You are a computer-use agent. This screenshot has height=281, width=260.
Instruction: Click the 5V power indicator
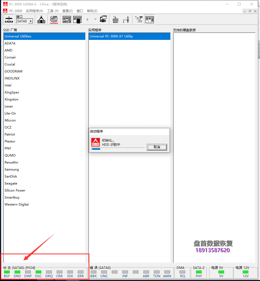221,272
